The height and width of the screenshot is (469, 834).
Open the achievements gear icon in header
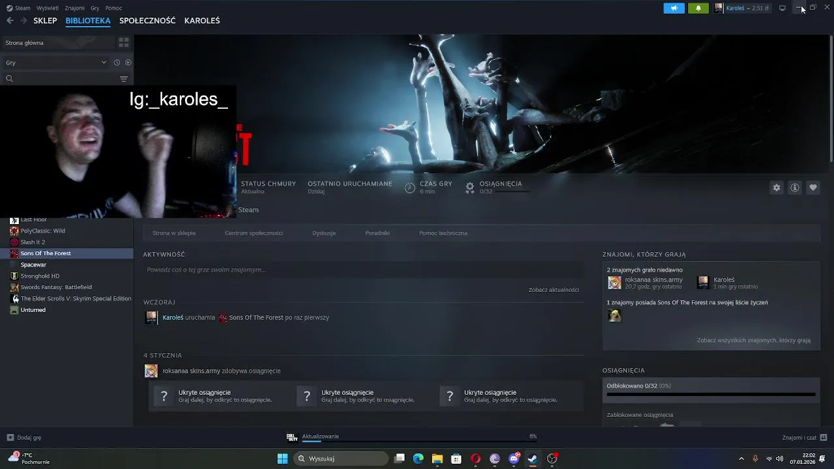click(x=470, y=188)
